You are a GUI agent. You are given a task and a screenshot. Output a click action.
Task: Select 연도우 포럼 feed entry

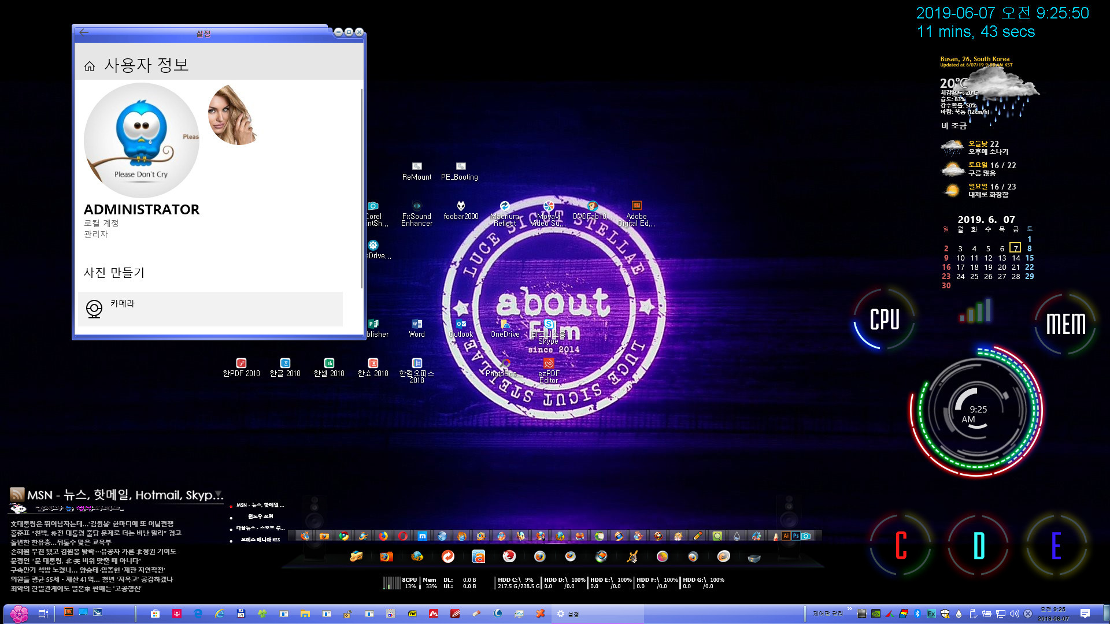[260, 517]
